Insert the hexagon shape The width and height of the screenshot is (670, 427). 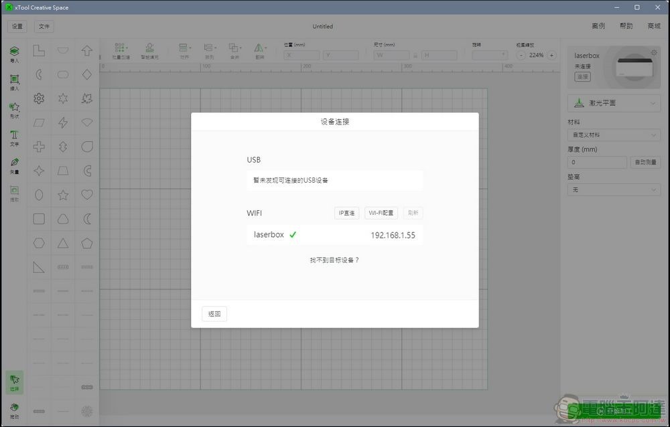39,243
